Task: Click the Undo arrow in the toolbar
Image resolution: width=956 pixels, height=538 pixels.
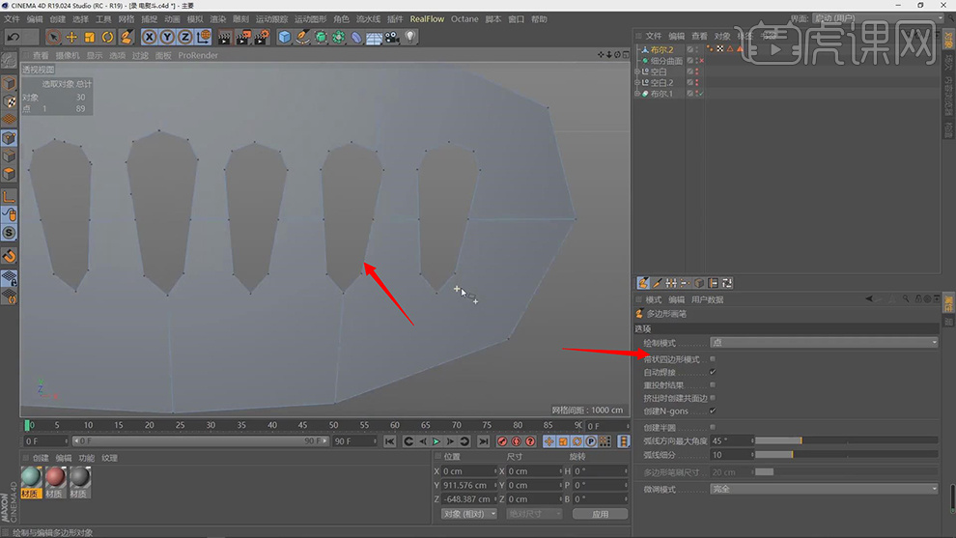Action: point(14,37)
